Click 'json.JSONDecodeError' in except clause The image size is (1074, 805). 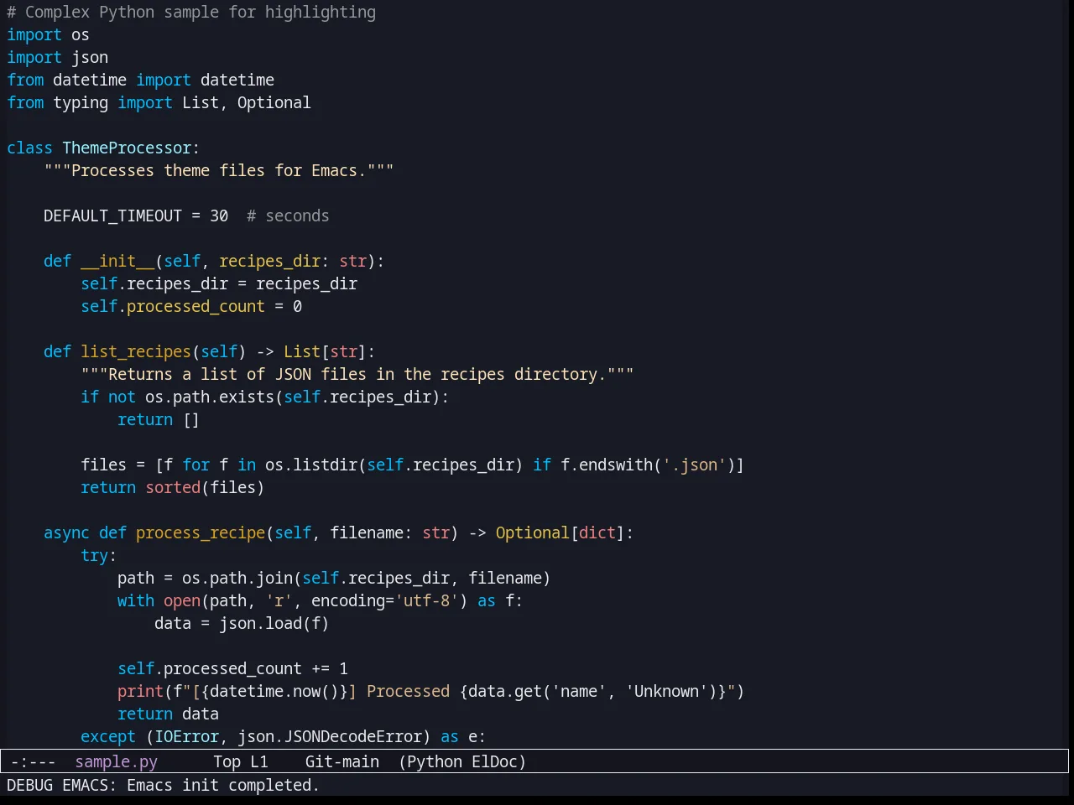pos(330,736)
